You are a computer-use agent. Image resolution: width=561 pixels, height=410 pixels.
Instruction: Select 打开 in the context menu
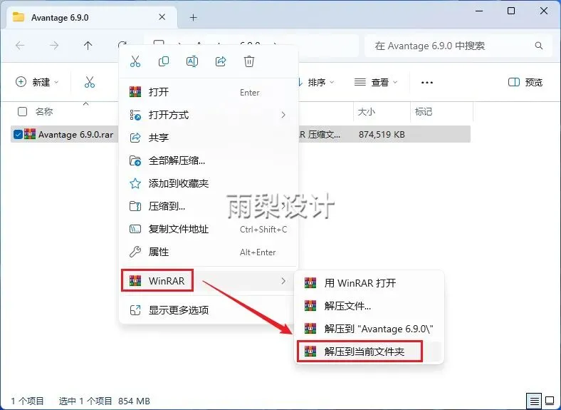(x=208, y=92)
